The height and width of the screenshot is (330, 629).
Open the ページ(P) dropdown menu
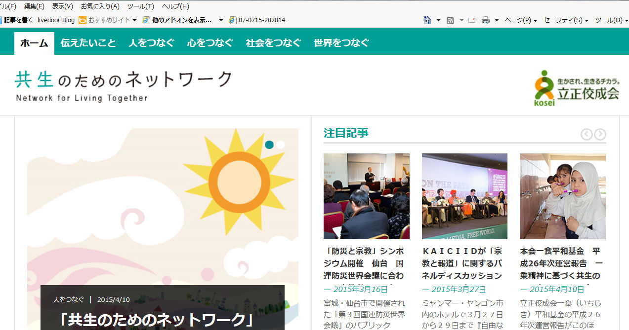(x=521, y=20)
